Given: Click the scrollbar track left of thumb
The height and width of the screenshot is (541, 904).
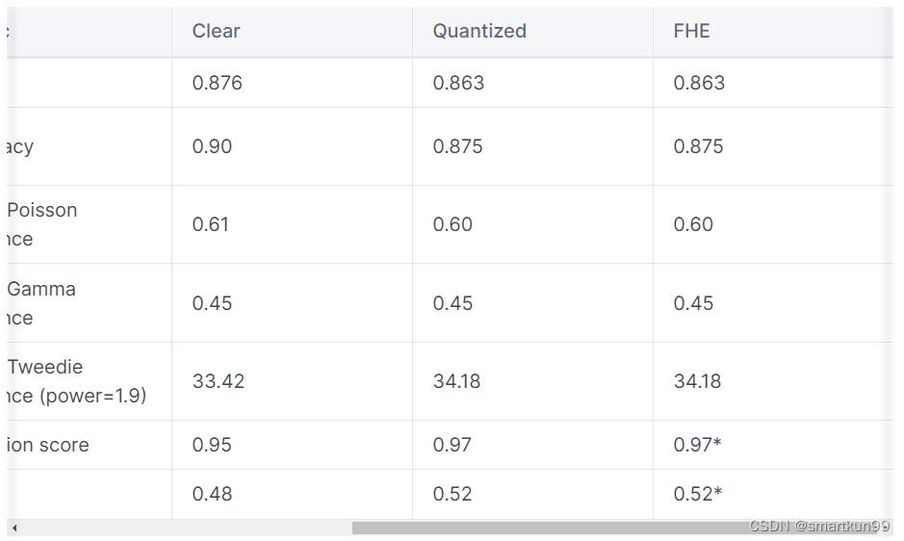Looking at the screenshot, I should tap(186, 528).
